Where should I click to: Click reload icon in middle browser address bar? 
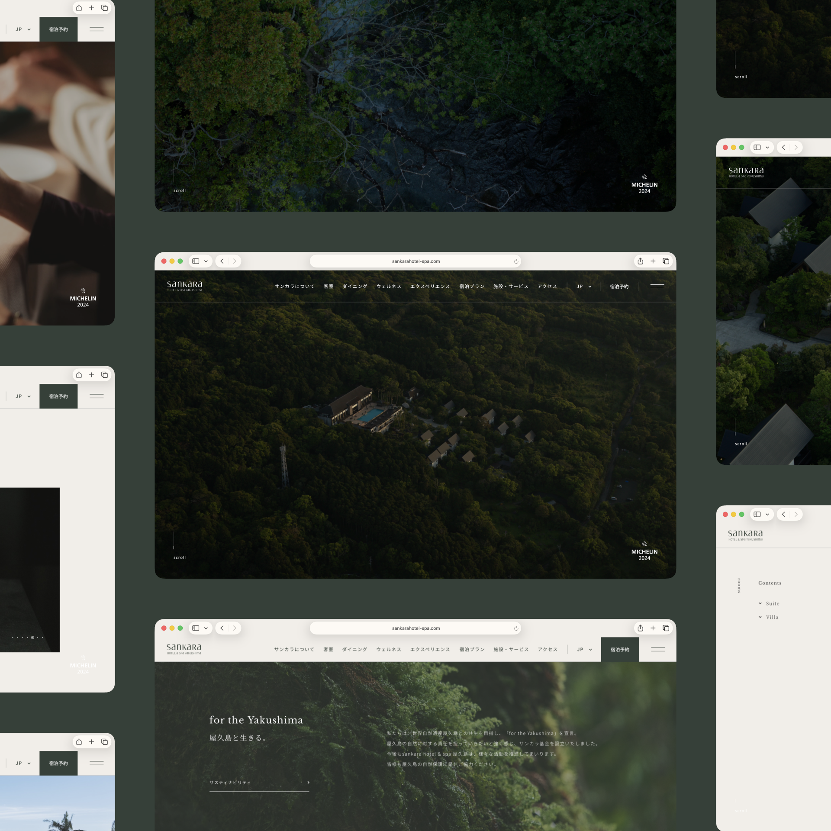pyautogui.click(x=516, y=261)
